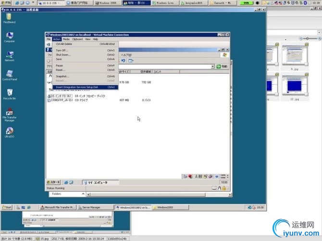Click the 6.jpg thumbnail in the image browser

coord(295,55)
